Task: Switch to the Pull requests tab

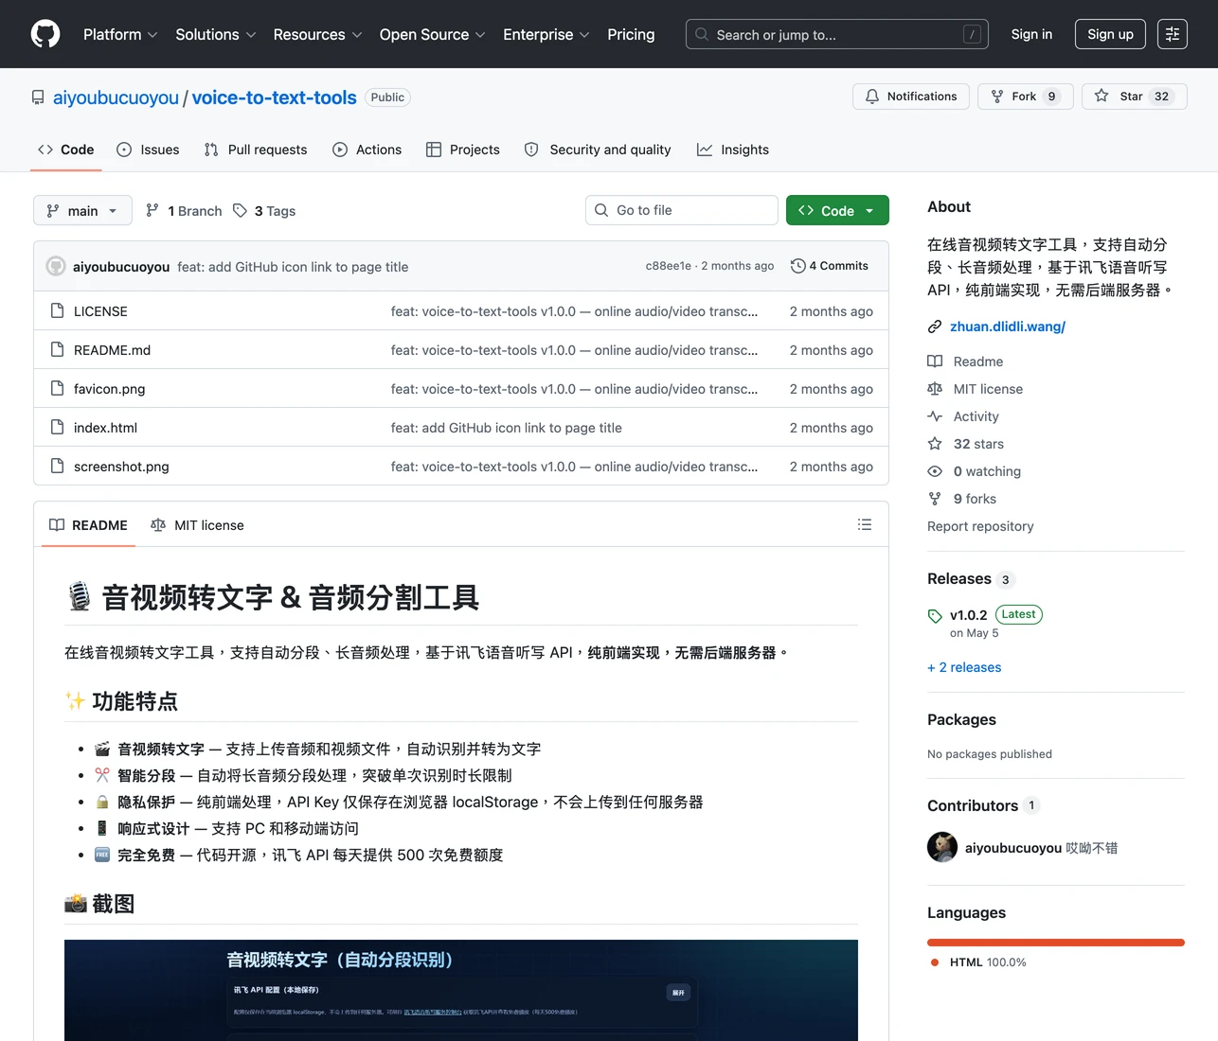Action: pyautogui.click(x=256, y=150)
